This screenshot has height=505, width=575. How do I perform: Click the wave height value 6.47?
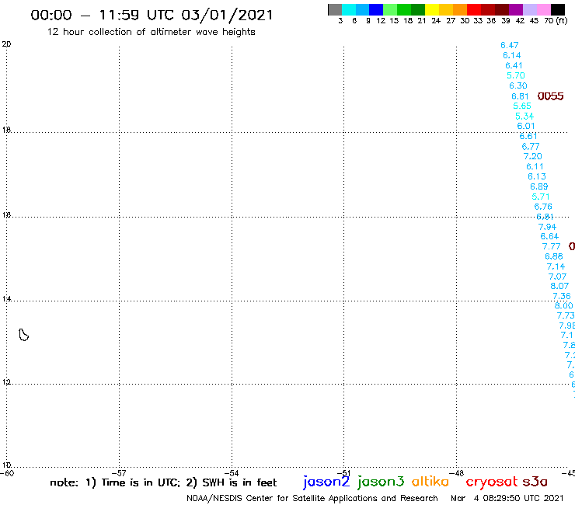coord(510,45)
